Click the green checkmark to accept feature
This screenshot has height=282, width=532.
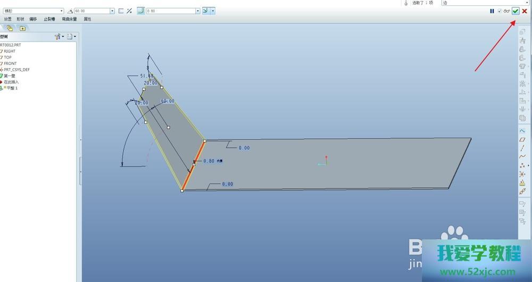(516, 11)
